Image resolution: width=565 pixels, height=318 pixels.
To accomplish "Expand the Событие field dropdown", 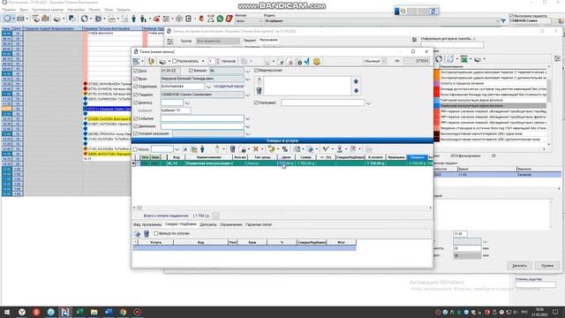I will tap(248, 118).
